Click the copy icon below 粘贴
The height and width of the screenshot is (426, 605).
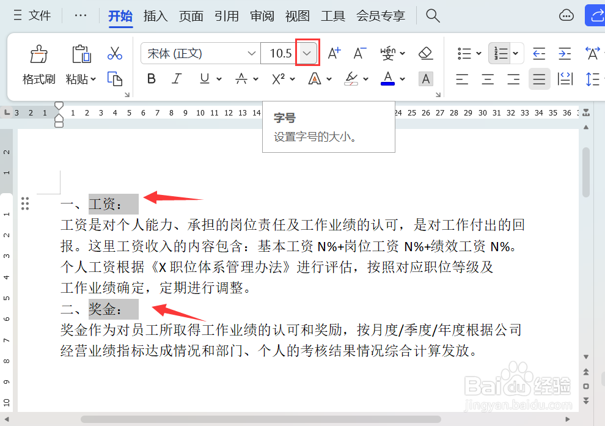pyautogui.click(x=116, y=79)
